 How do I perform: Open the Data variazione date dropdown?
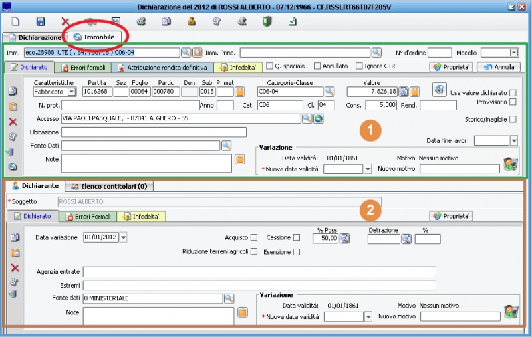tap(124, 238)
